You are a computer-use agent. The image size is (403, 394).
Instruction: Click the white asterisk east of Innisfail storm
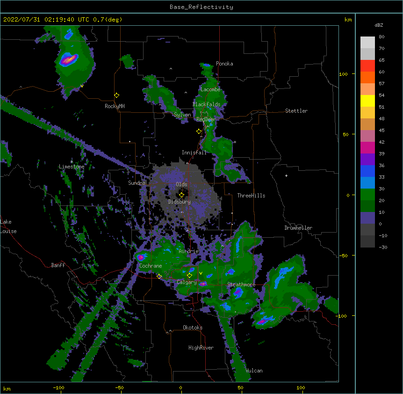(x=235, y=142)
